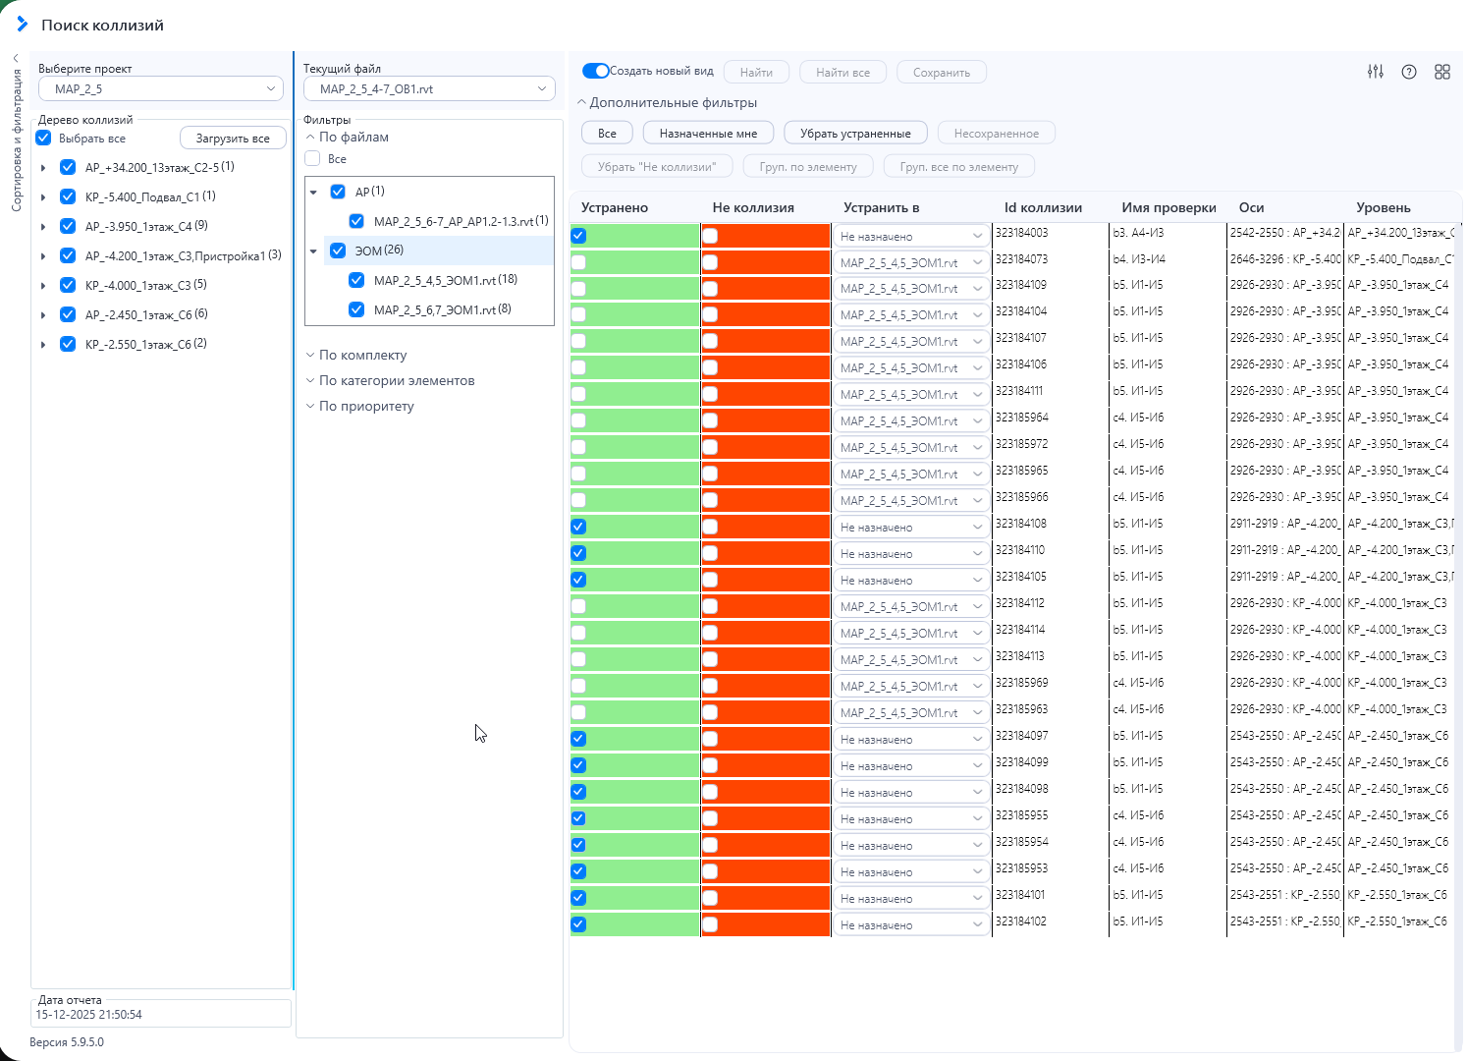
Task: Open the 'Текущий файл' dropdown
Action: [429, 88]
